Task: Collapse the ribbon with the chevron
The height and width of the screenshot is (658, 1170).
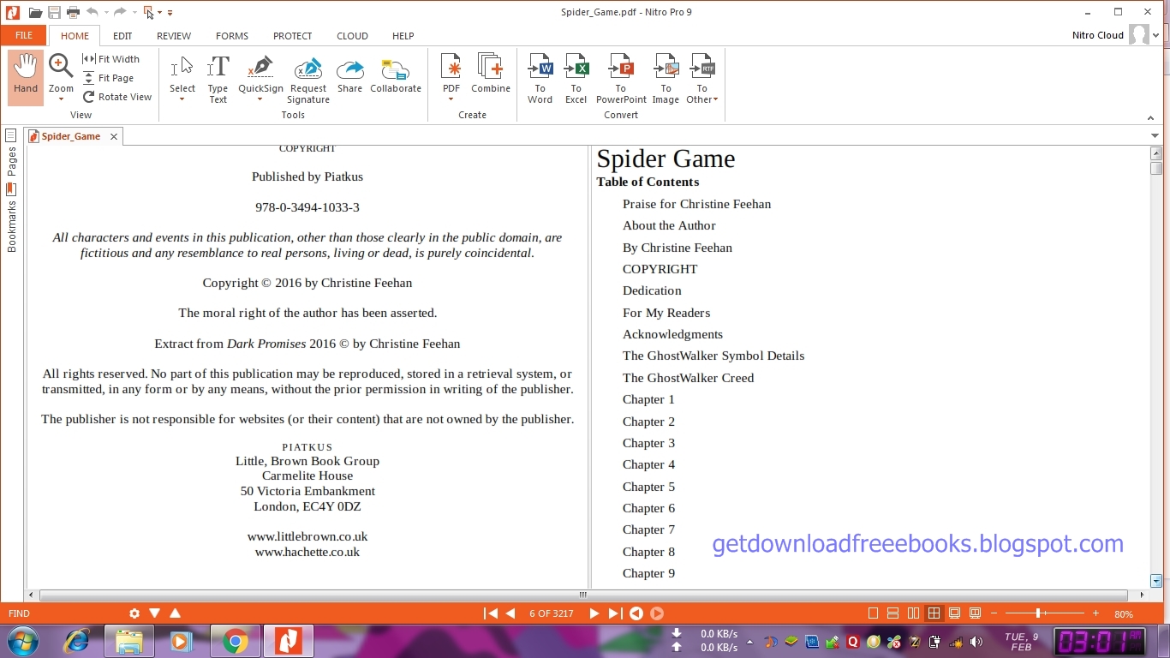Action: [1150, 117]
